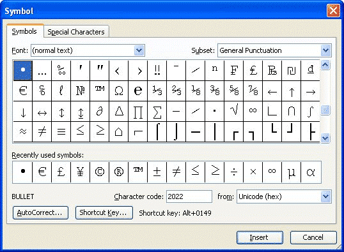Image resolution: width=344 pixels, height=252 pixels.
Task: Choose the single right angle quotation symbol
Action: pos(138,71)
